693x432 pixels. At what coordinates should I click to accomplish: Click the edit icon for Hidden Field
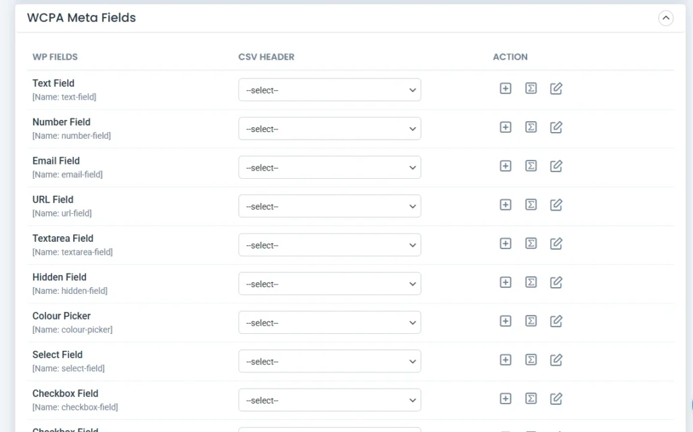click(x=556, y=282)
